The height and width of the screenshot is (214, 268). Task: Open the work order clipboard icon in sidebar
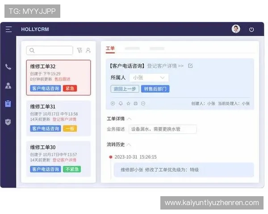8,103
